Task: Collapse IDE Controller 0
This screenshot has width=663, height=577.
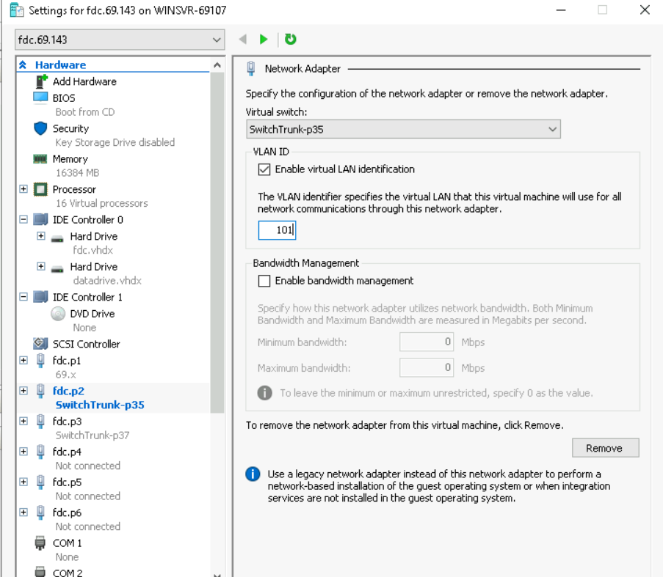Action: [23, 218]
